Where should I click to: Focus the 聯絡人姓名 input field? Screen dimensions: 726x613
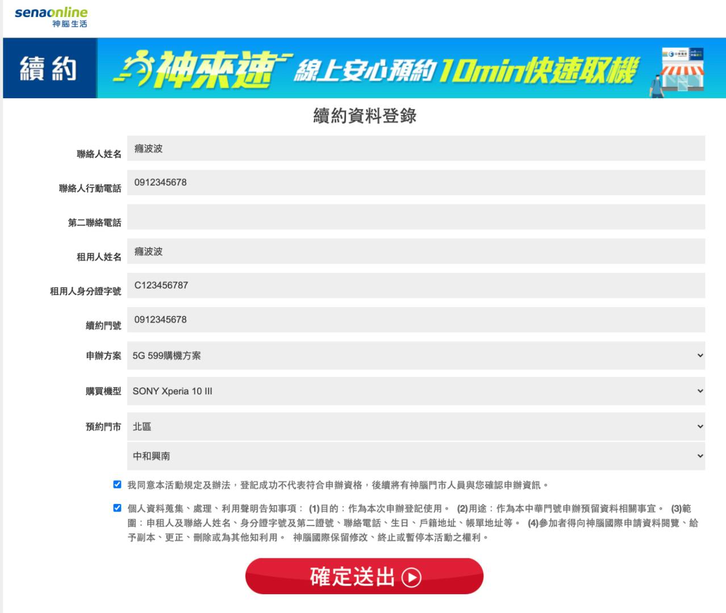tap(416, 148)
